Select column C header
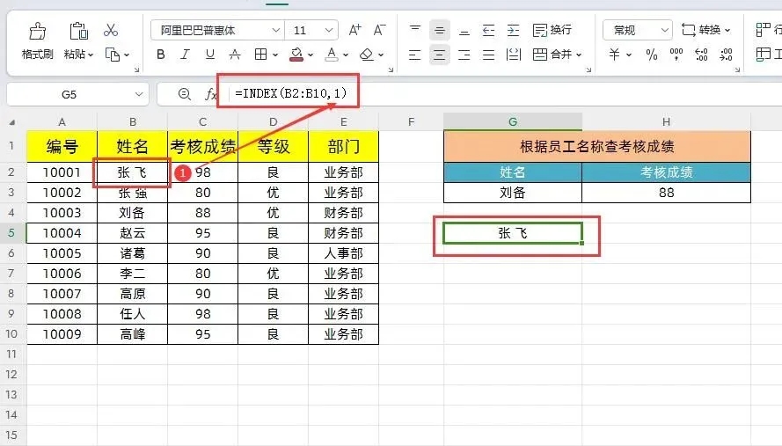 [x=202, y=121]
